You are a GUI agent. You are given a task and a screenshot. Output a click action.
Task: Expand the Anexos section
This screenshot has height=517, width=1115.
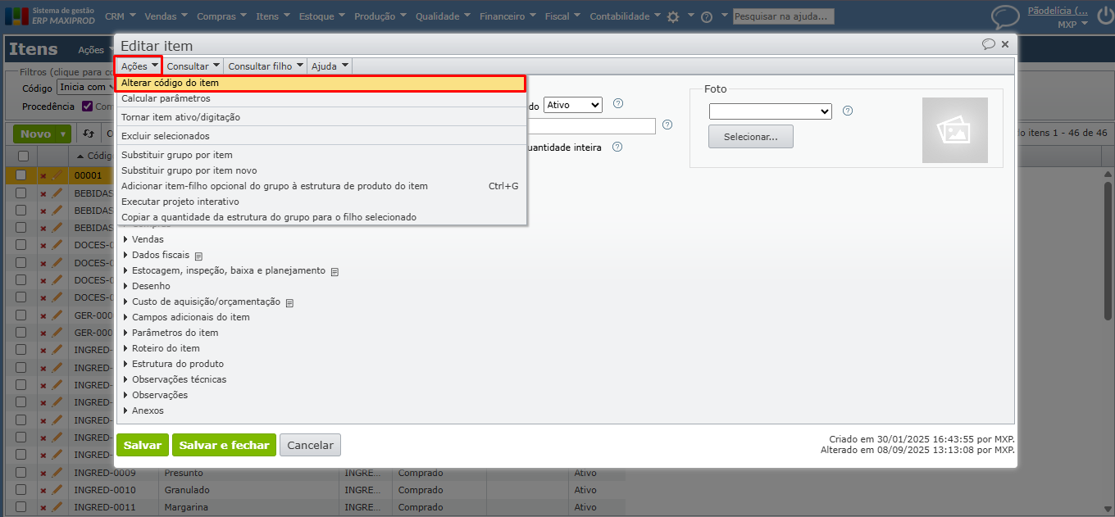143,411
